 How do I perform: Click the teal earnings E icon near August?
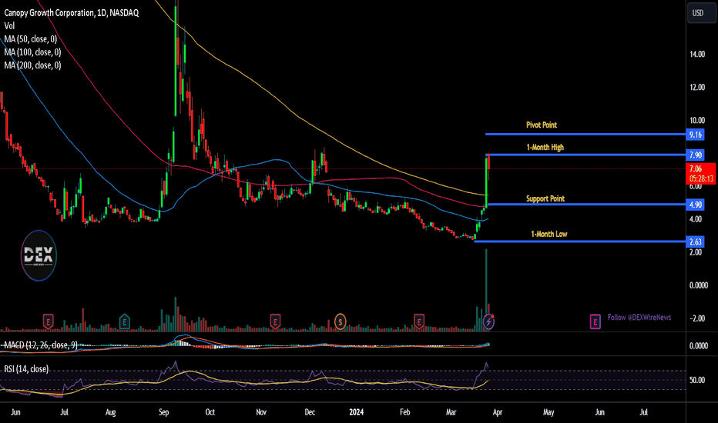coord(124,321)
